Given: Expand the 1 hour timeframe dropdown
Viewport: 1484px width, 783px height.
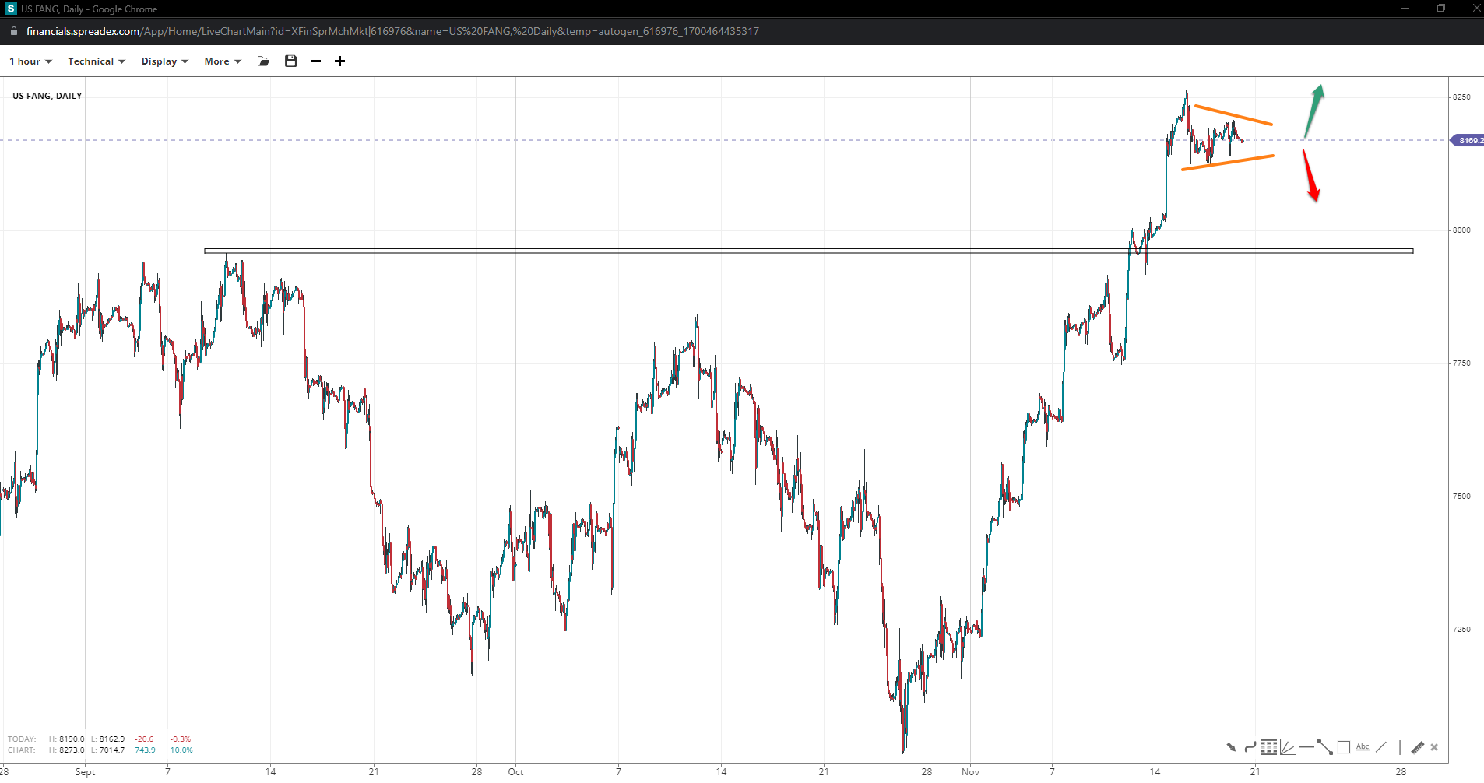Looking at the screenshot, I should pos(30,61).
